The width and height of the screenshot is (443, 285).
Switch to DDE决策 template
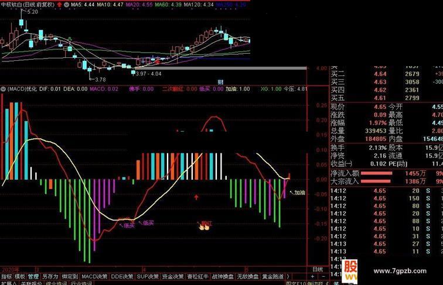pos(122,277)
